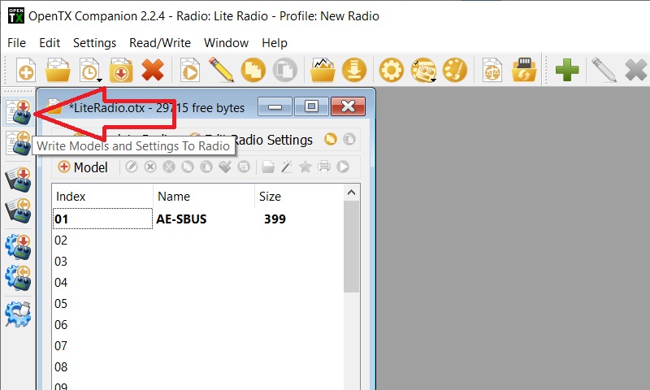
Task: Click the Copy icon in main toolbar
Action: click(x=253, y=70)
